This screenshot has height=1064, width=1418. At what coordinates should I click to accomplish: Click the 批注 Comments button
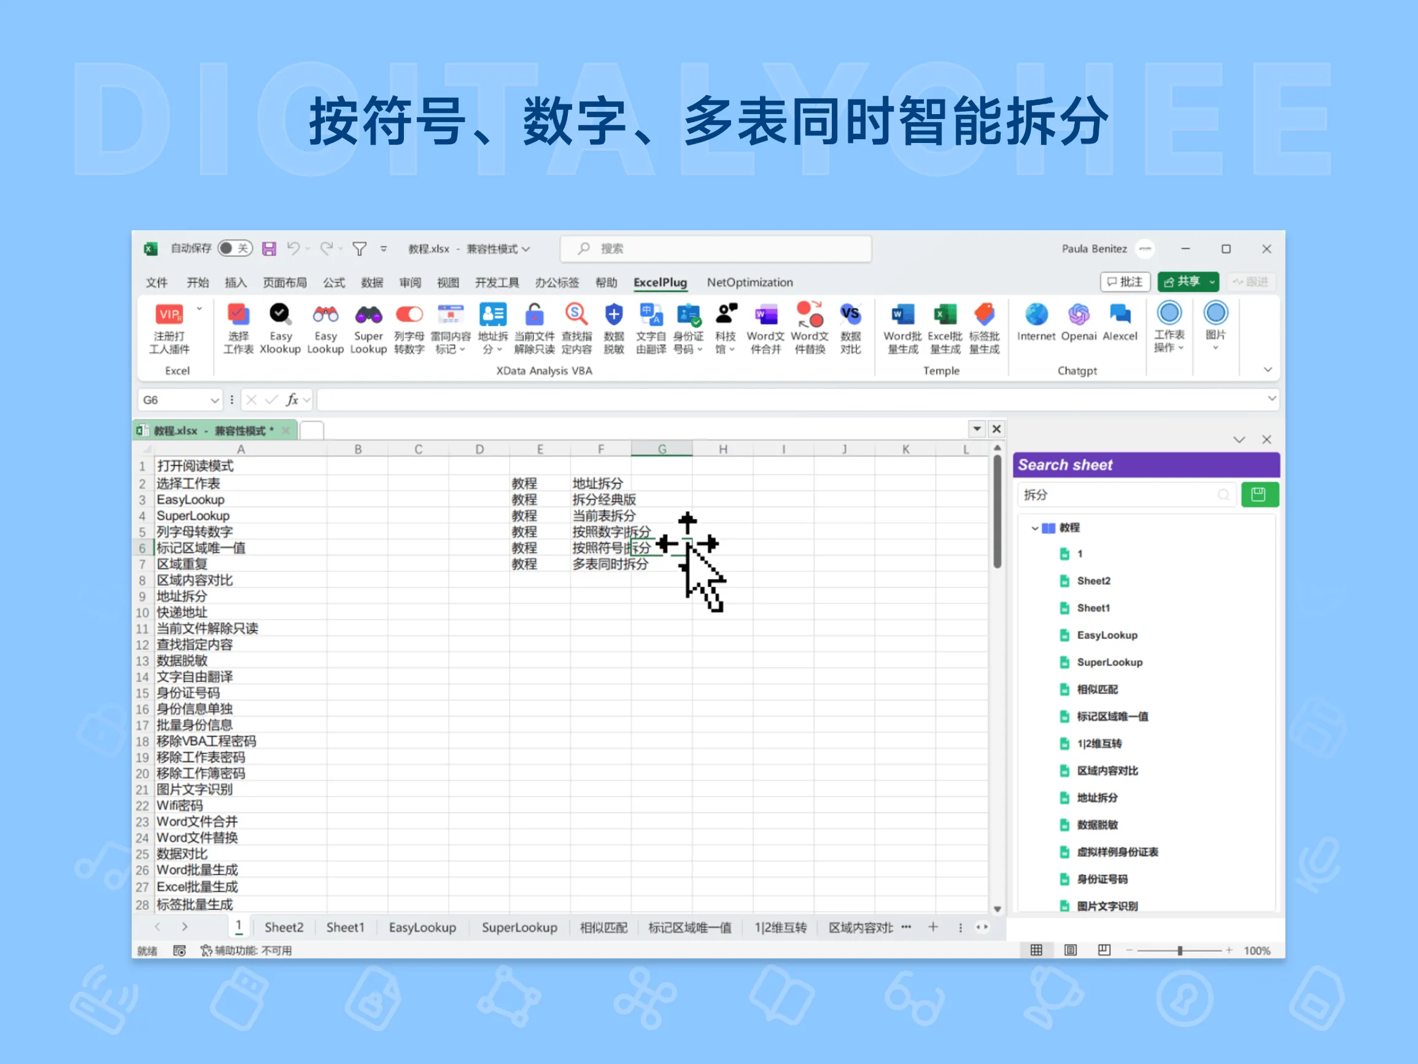1125,282
